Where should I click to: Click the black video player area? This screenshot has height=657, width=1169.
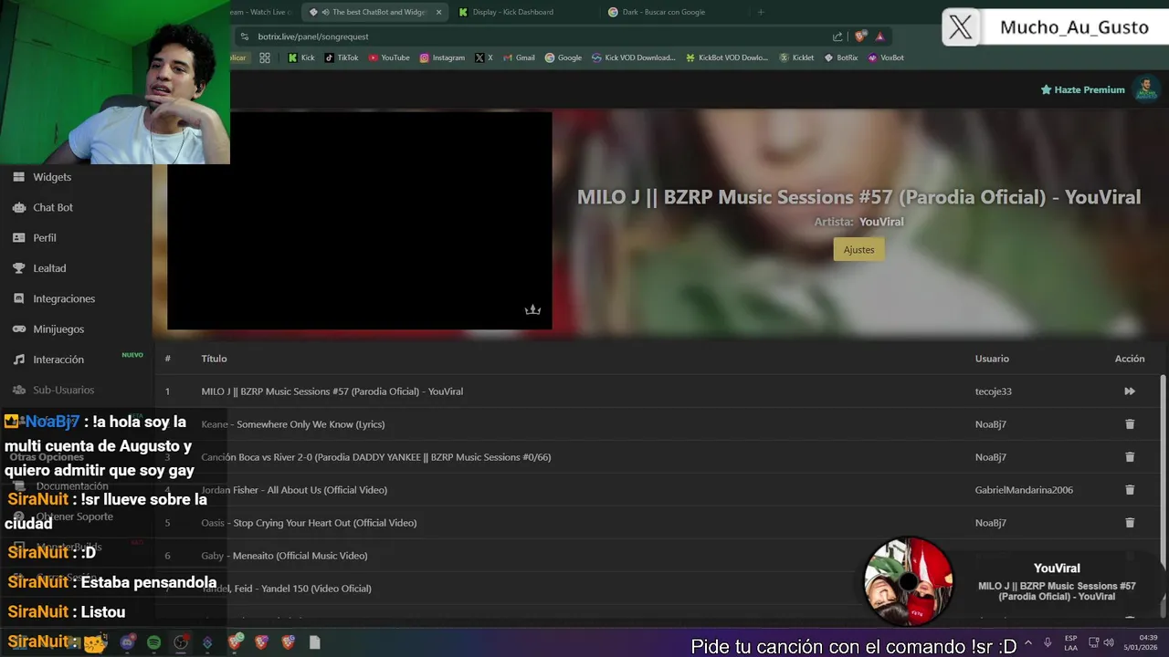tap(359, 220)
